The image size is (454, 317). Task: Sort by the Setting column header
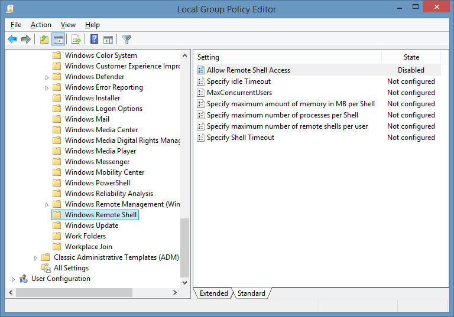[x=287, y=57]
